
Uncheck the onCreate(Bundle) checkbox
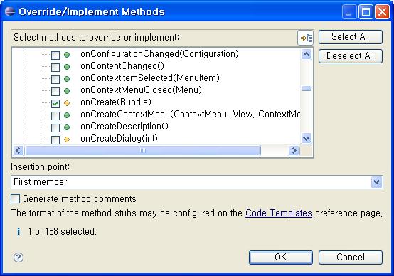(55, 103)
